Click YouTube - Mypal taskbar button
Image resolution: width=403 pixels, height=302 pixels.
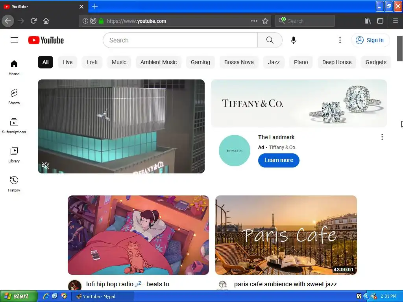pos(102,296)
